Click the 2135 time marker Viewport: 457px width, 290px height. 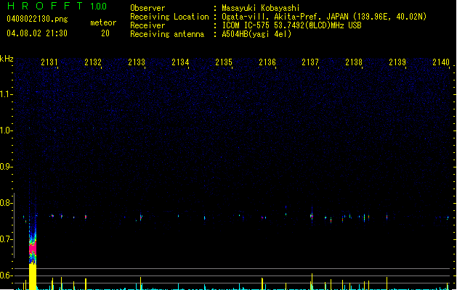pyautogui.click(x=224, y=62)
